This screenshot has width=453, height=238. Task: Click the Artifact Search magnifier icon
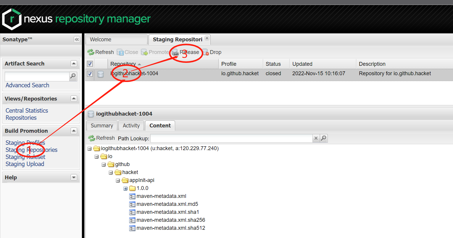pyautogui.click(x=73, y=76)
